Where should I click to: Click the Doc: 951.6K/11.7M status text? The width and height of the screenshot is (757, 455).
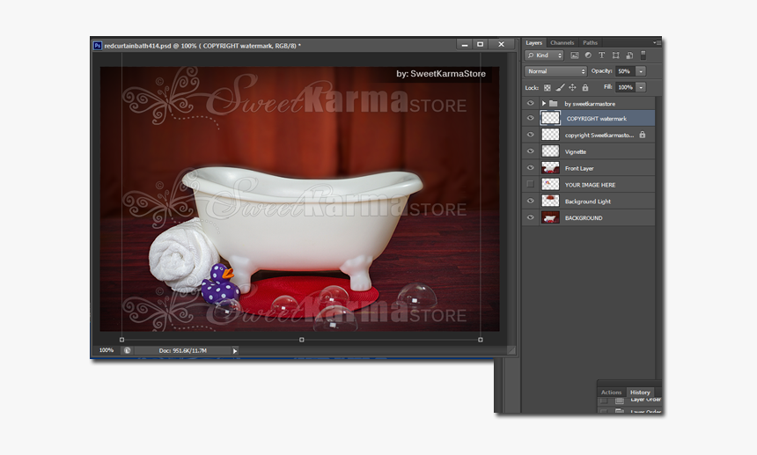click(182, 351)
